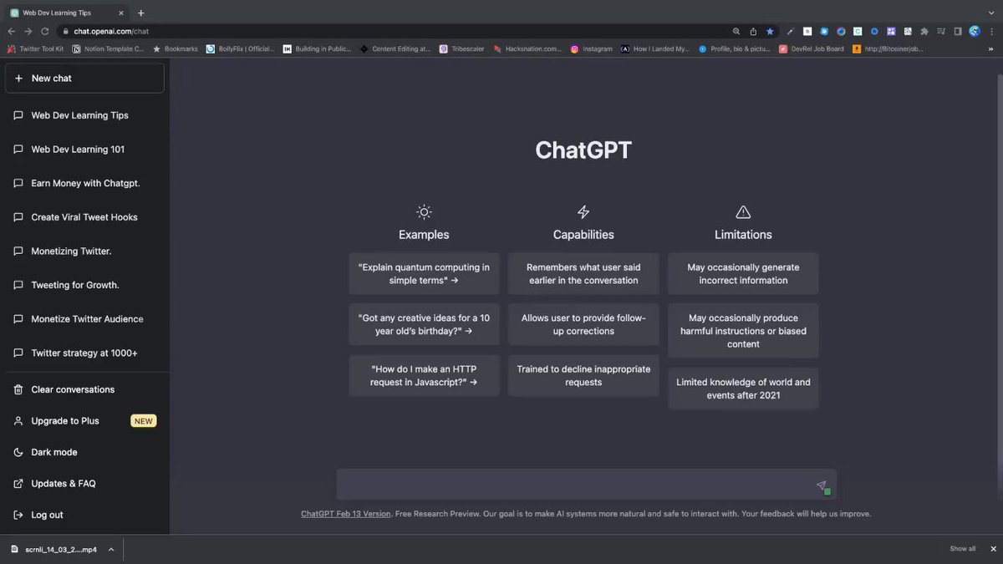Use the Explain quantum computing example prompt
This screenshot has width=1003, height=564.
[x=424, y=274]
